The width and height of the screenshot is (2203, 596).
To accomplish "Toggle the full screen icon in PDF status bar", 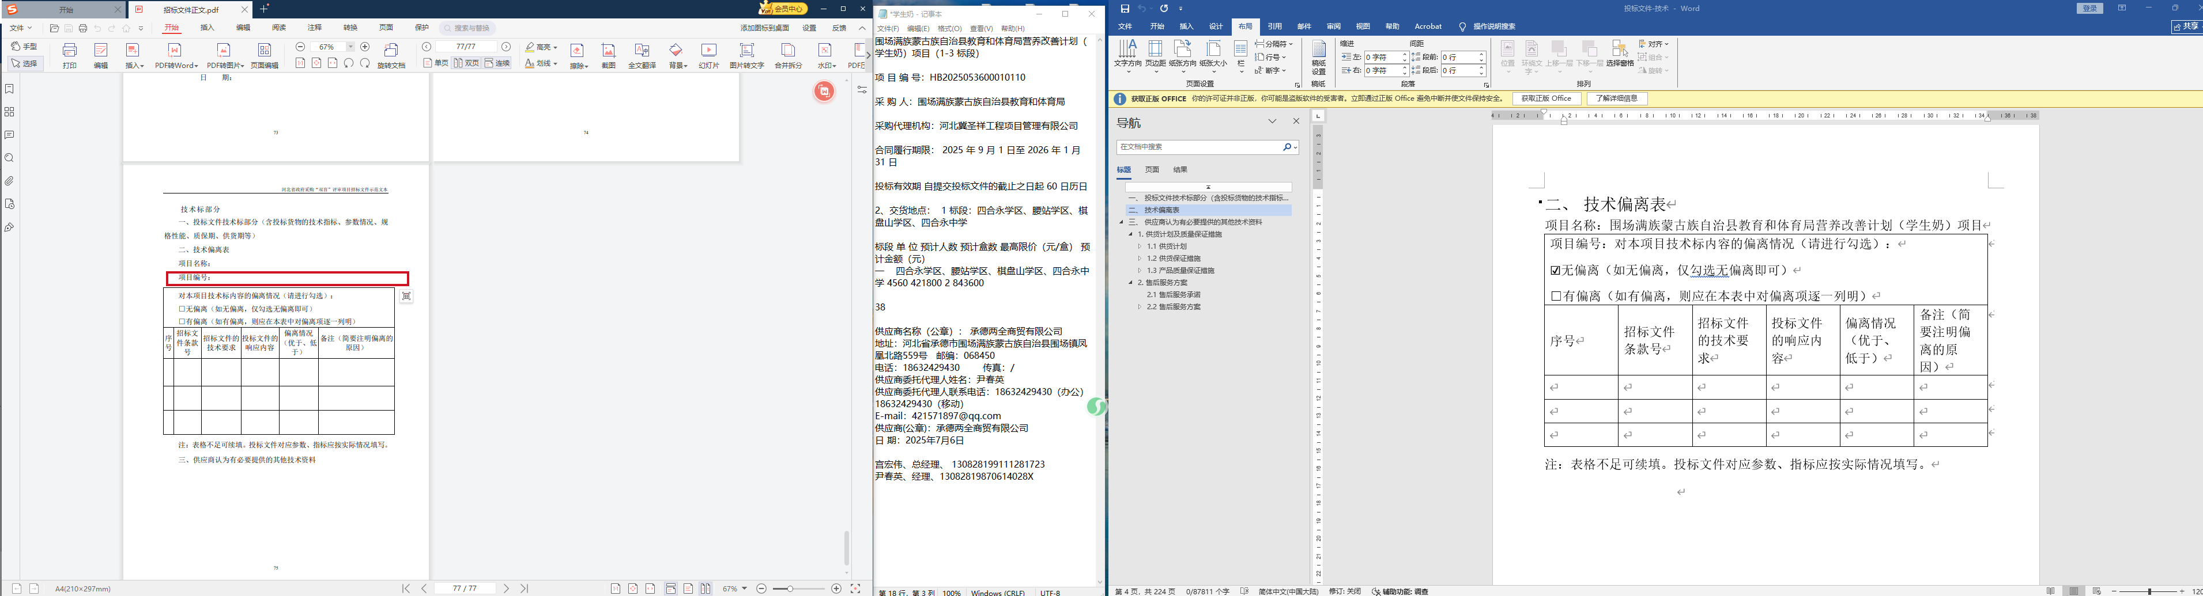I will 854,589.
